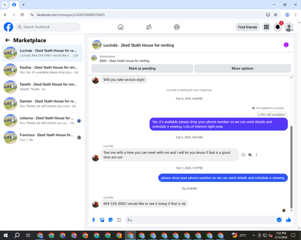Image resolution: width=301 pixels, height=240 pixels.
Task: Click Find friends button
Action: coord(247,27)
